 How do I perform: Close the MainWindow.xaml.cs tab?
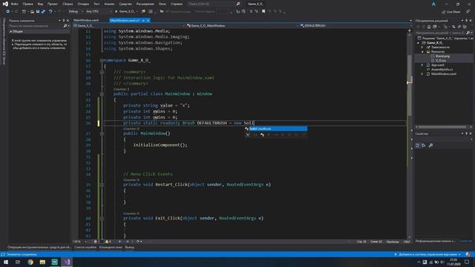click(x=148, y=20)
